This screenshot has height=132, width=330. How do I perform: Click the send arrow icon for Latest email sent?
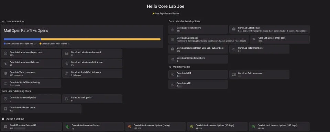[254, 39]
